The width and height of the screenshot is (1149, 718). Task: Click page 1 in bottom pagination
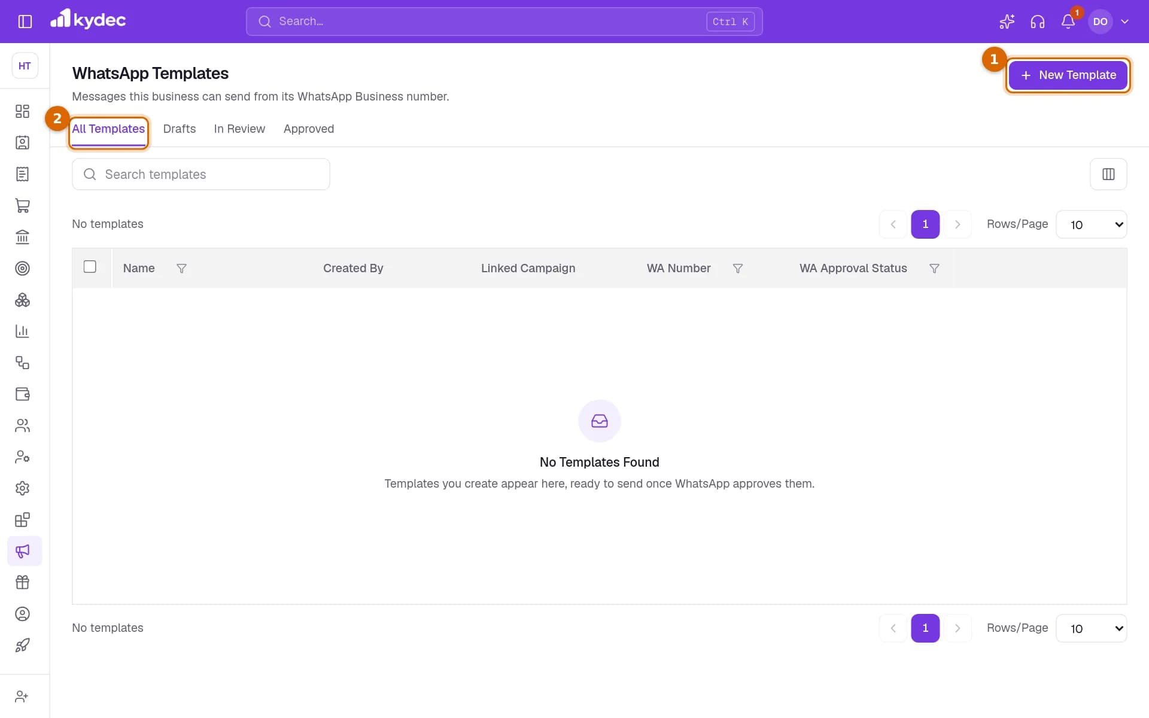(925, 628)
